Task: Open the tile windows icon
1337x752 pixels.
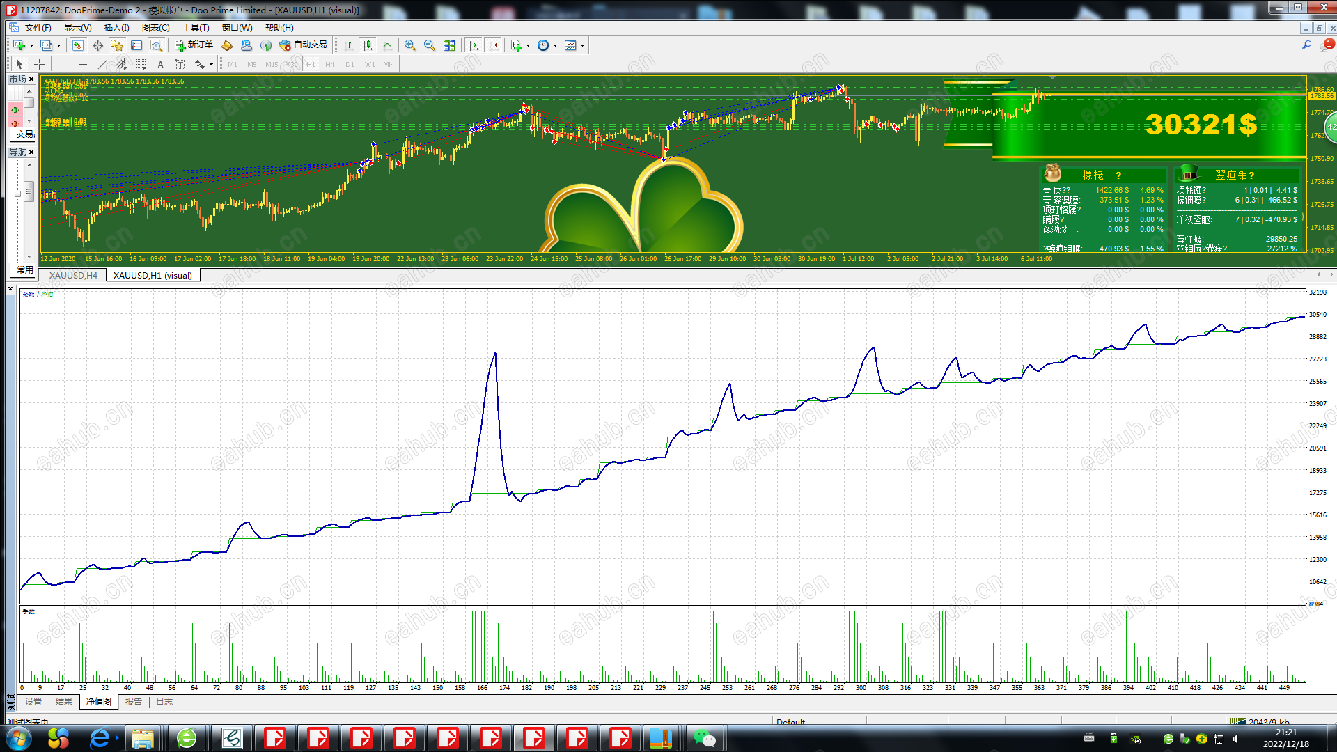Action: pos(449,45)
